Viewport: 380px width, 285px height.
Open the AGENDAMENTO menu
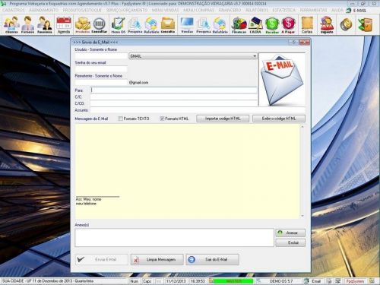[x=43, y=10]
